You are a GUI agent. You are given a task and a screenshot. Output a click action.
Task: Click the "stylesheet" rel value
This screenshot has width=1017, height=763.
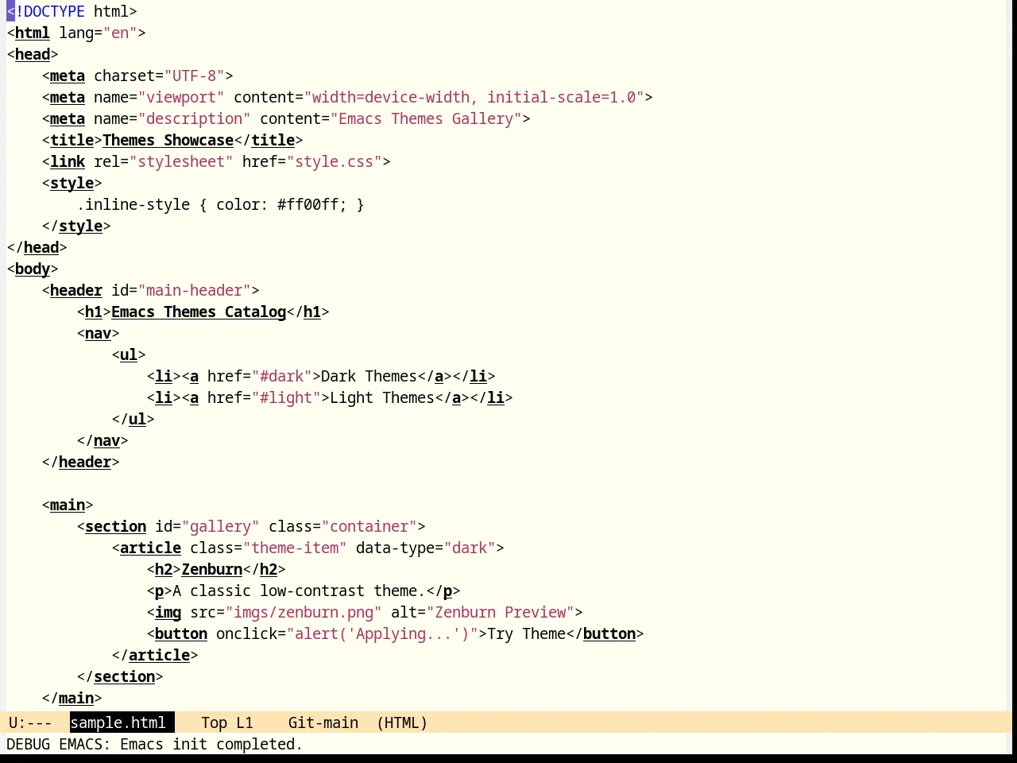point(181,161)
